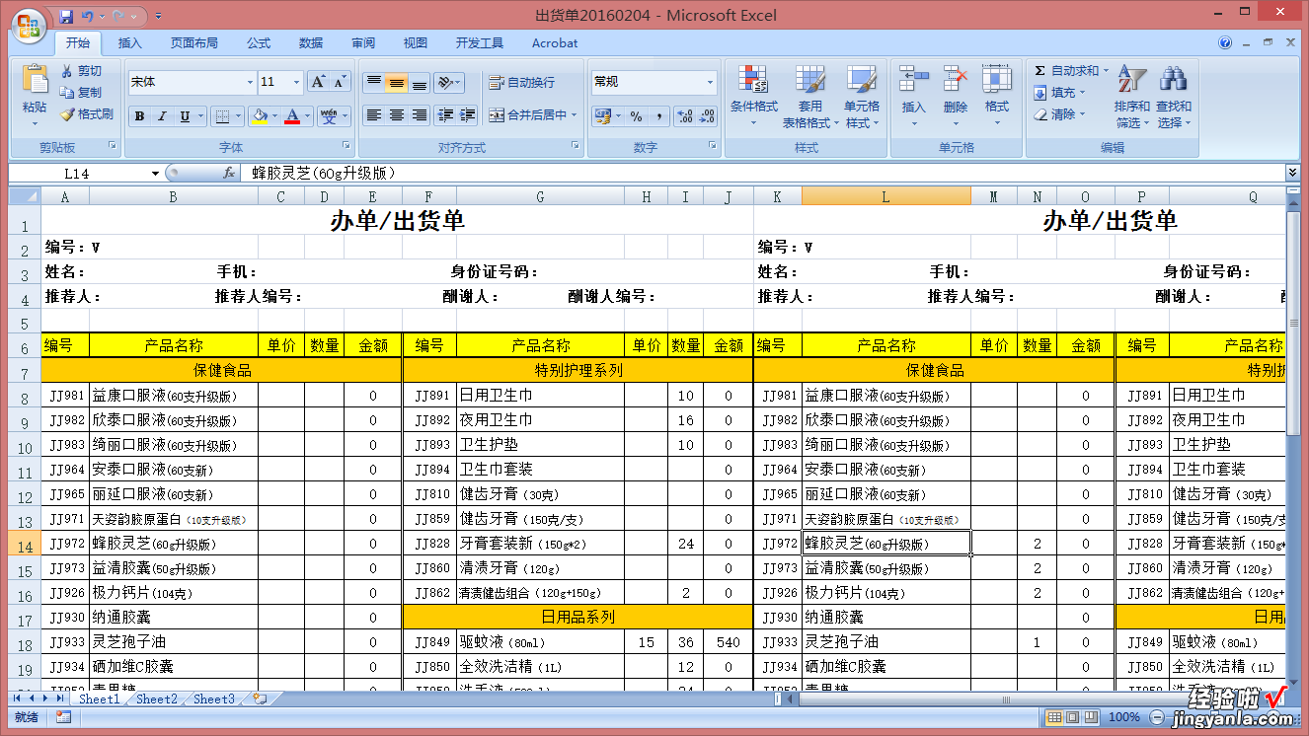Viewport: 1309px width, 736px height.
Task: Set bottom vertical alignment
Action: tap(420, 83)
